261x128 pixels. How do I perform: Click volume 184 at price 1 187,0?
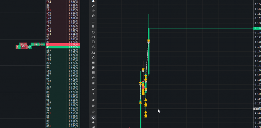click(x=49, y=2)
